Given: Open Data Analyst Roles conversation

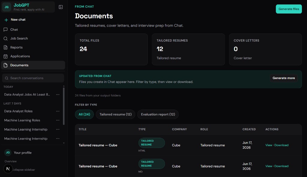Looking at the screenshot, I should [x=18, y=111].
